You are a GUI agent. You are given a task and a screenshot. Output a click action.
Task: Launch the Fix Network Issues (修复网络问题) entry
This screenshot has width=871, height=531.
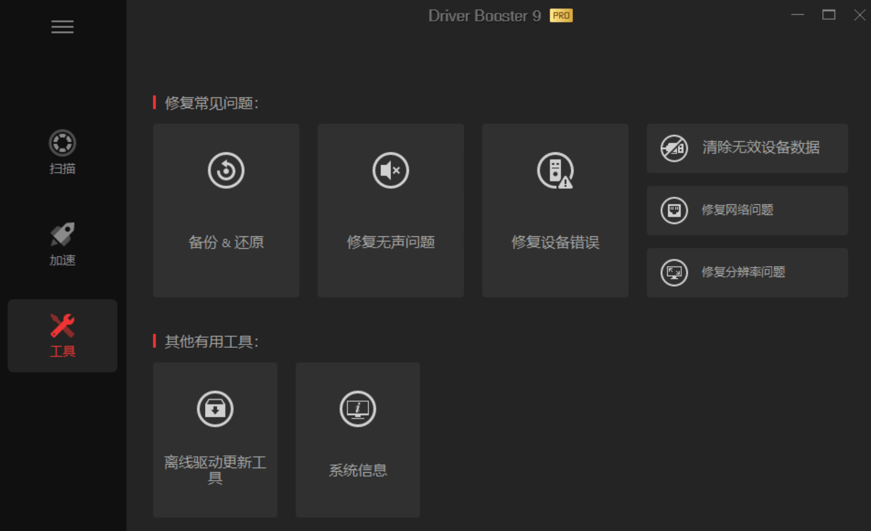(x=747, y=211)
